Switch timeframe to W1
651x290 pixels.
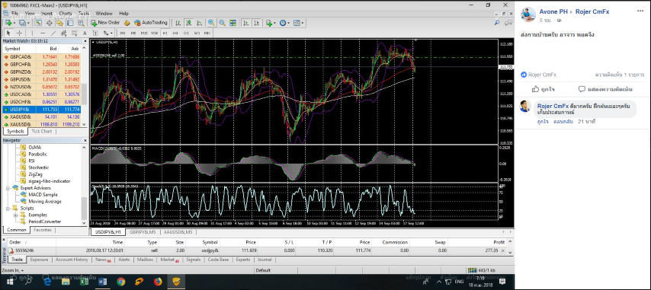pyautogui.click(x=197, y=33)
